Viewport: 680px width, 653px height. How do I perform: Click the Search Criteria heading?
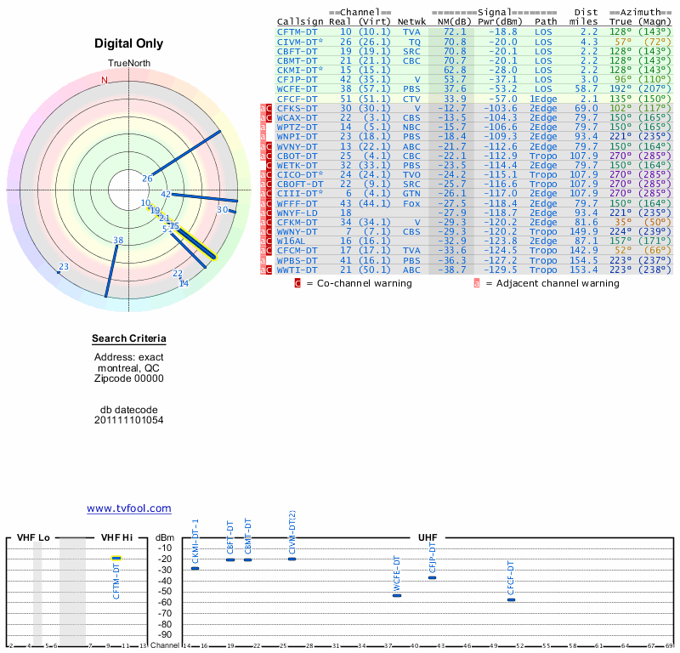tap(129, 338)
